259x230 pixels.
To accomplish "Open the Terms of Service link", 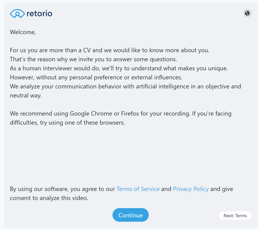I will (x=138, y=189).
